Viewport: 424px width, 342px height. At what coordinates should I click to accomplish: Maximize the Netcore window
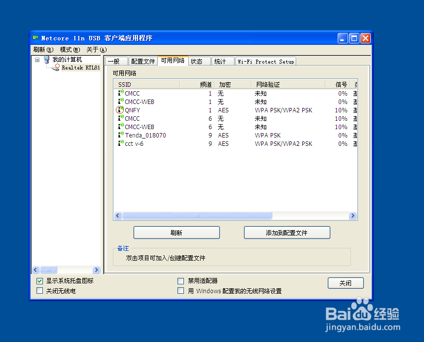point(354,38)
